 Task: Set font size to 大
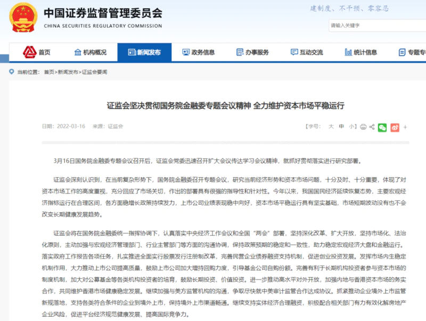[x=331, y=126]
